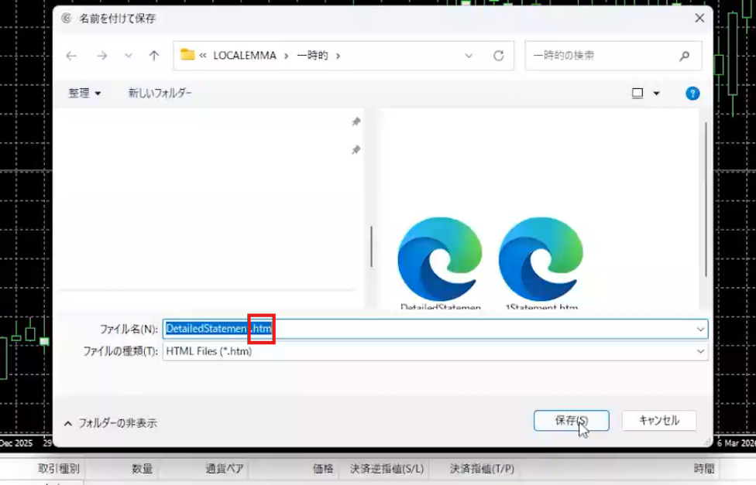Select the DetailedStatement file thumbnail

440,262
